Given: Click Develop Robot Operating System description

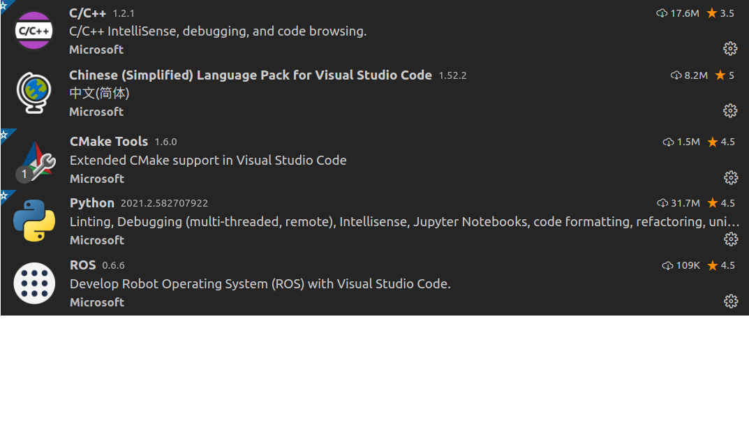Looking at the screenshot, I should [x=260, y=283].
